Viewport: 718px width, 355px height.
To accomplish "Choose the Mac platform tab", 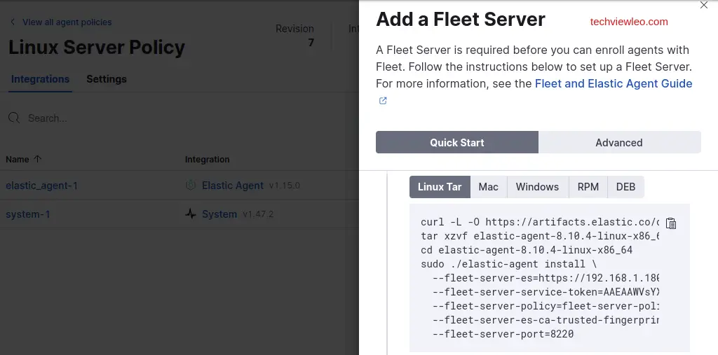I will click(489, 187).
